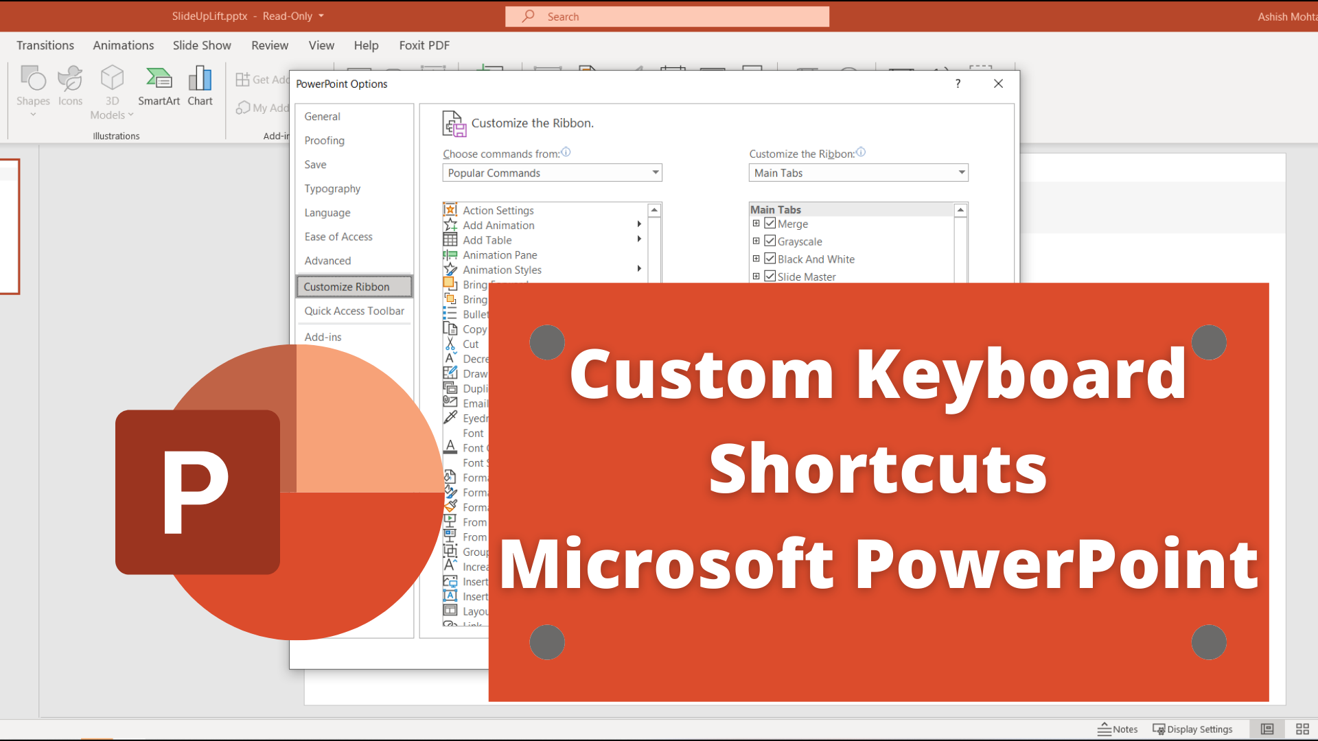Open the Foxit PDF ribbon tab
This screenshot has width=1318, height=741.
tap(424, 45)
